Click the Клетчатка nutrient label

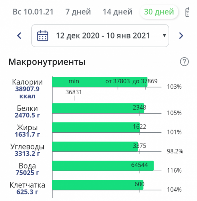[x=27, y=185]
